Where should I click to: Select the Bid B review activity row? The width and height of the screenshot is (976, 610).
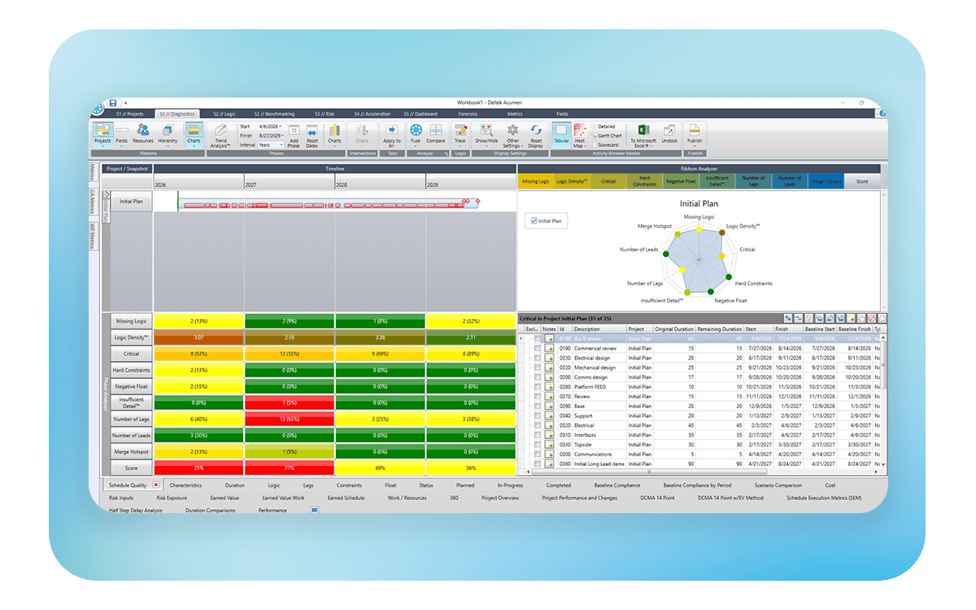tap(701, 338)
